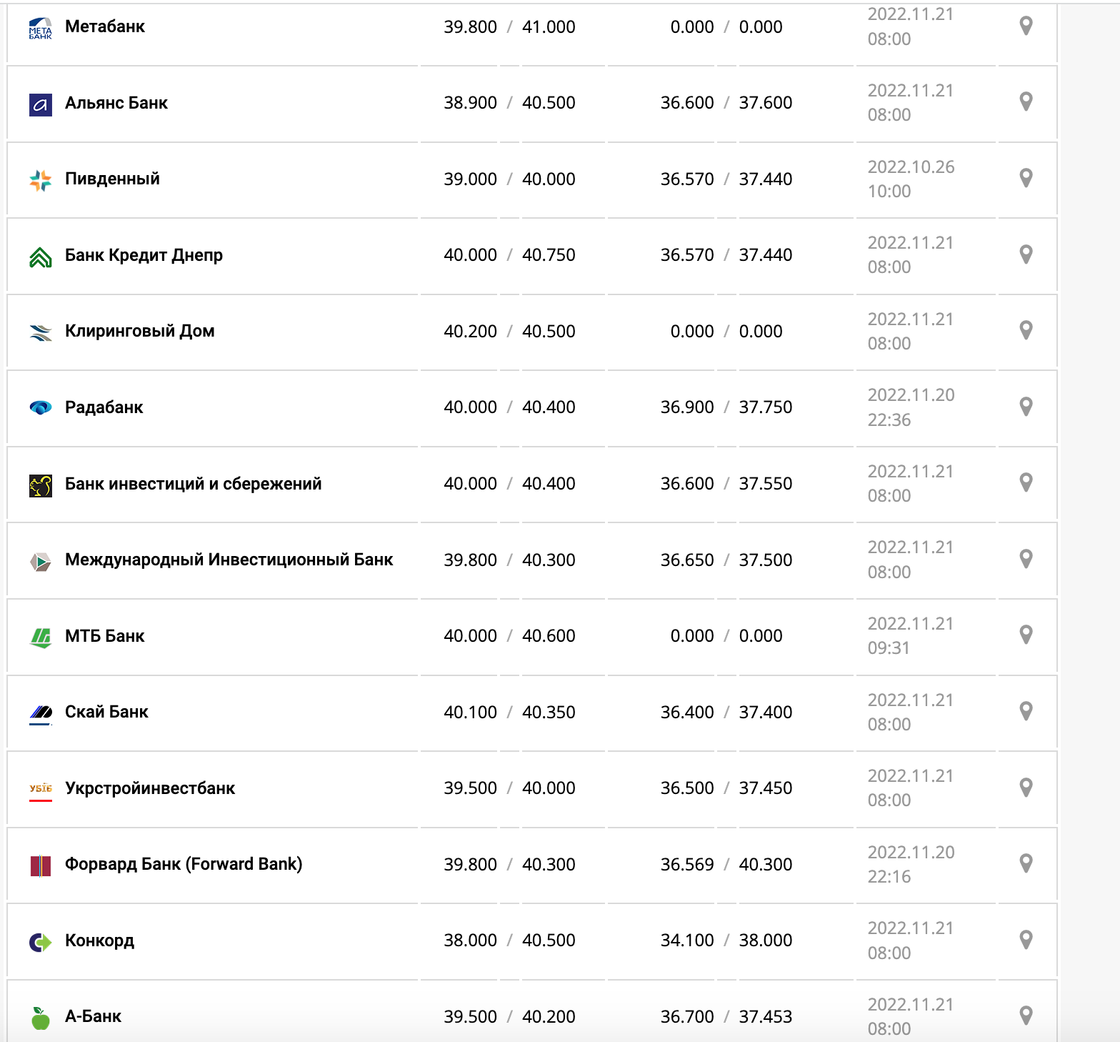Viewport: 1120px width, 1042px height.
Task: Click the А-Банк green apple logo
Action: click(x=41, y=1018)
